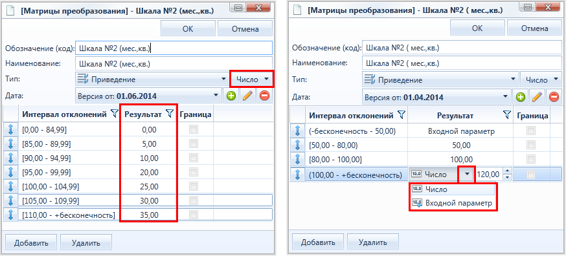
Task: Click filter icon of Интервал отклонений in left window
Action: click(115, 114)
